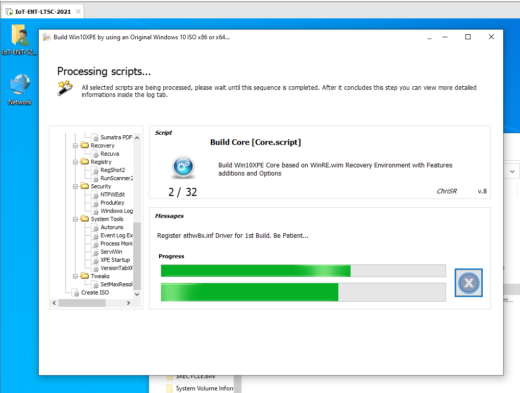Click the SetMaxResol script gear icon
The image size is (520, 393).
coord(95,285)
